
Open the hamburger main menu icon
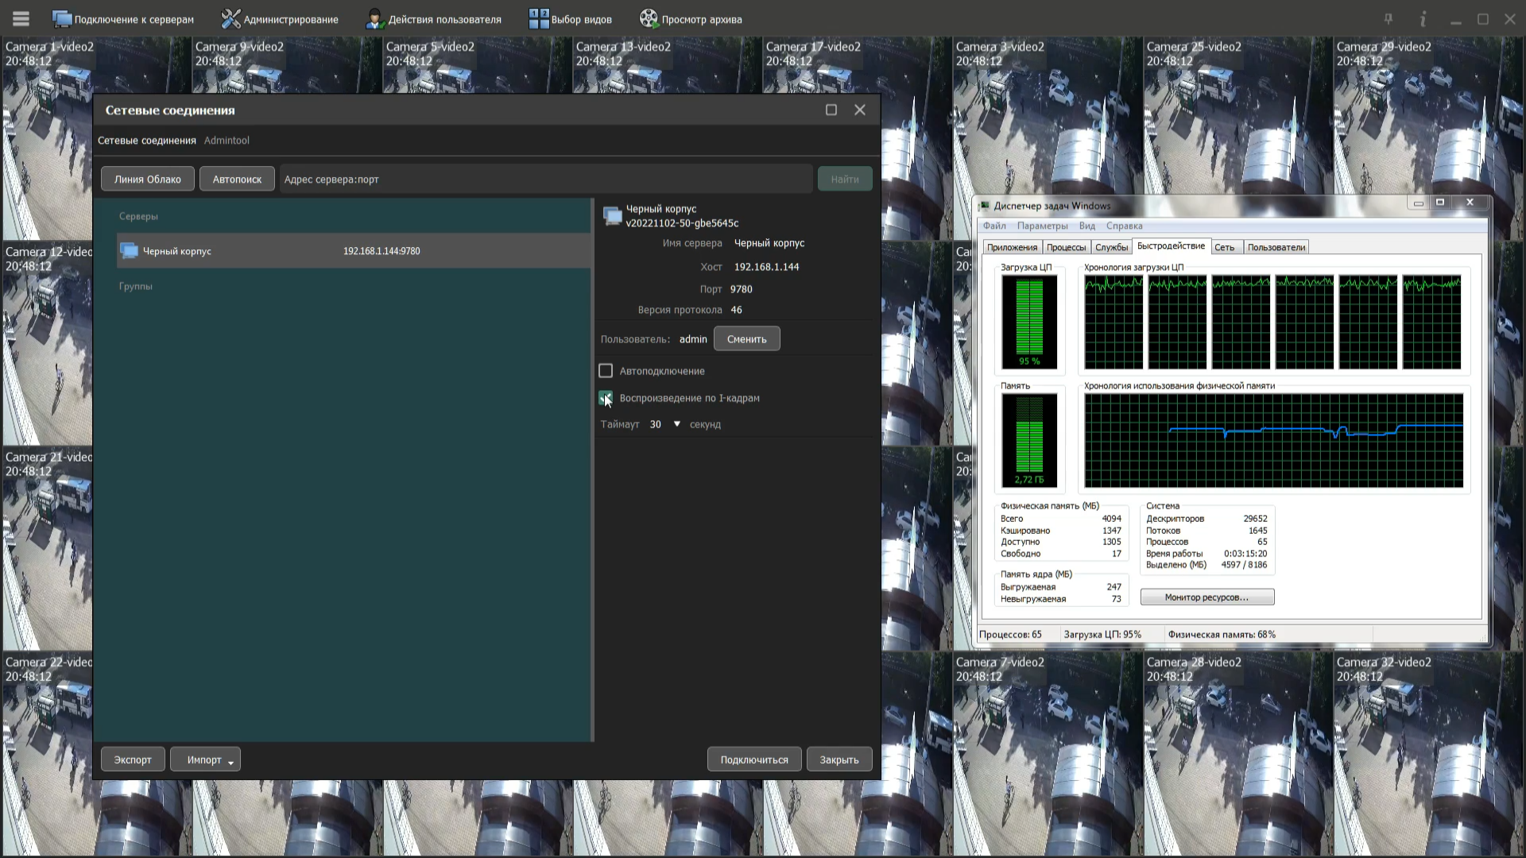[21, 19]
